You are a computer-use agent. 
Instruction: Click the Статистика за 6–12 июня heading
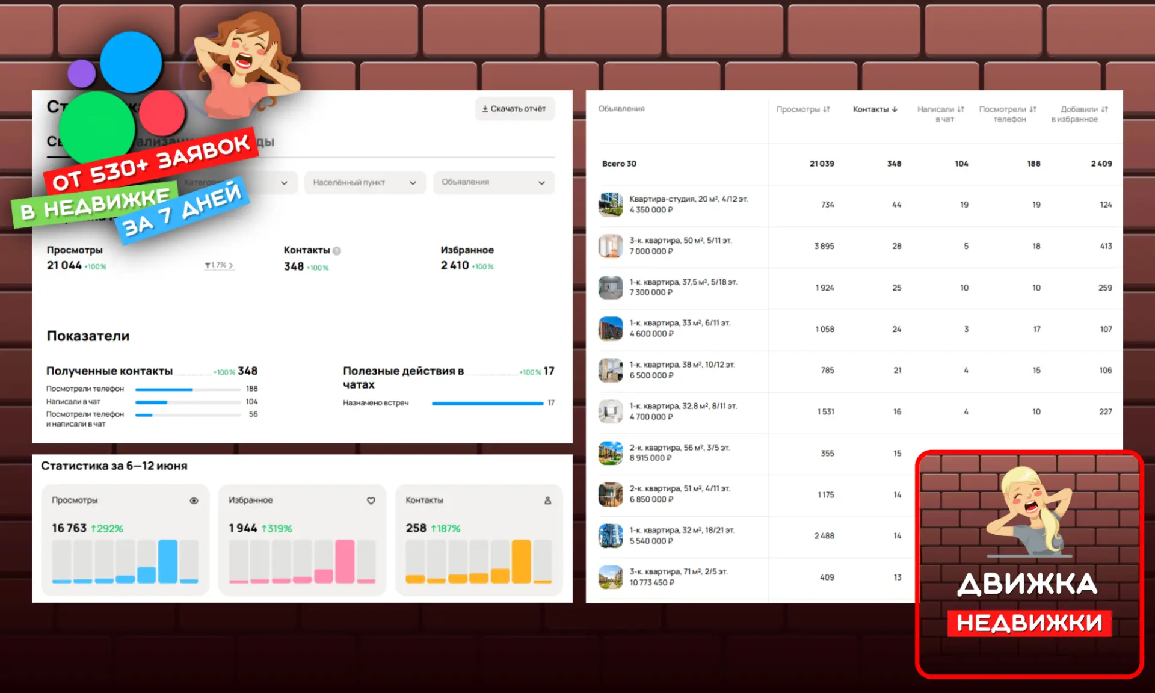coord(114,466)
